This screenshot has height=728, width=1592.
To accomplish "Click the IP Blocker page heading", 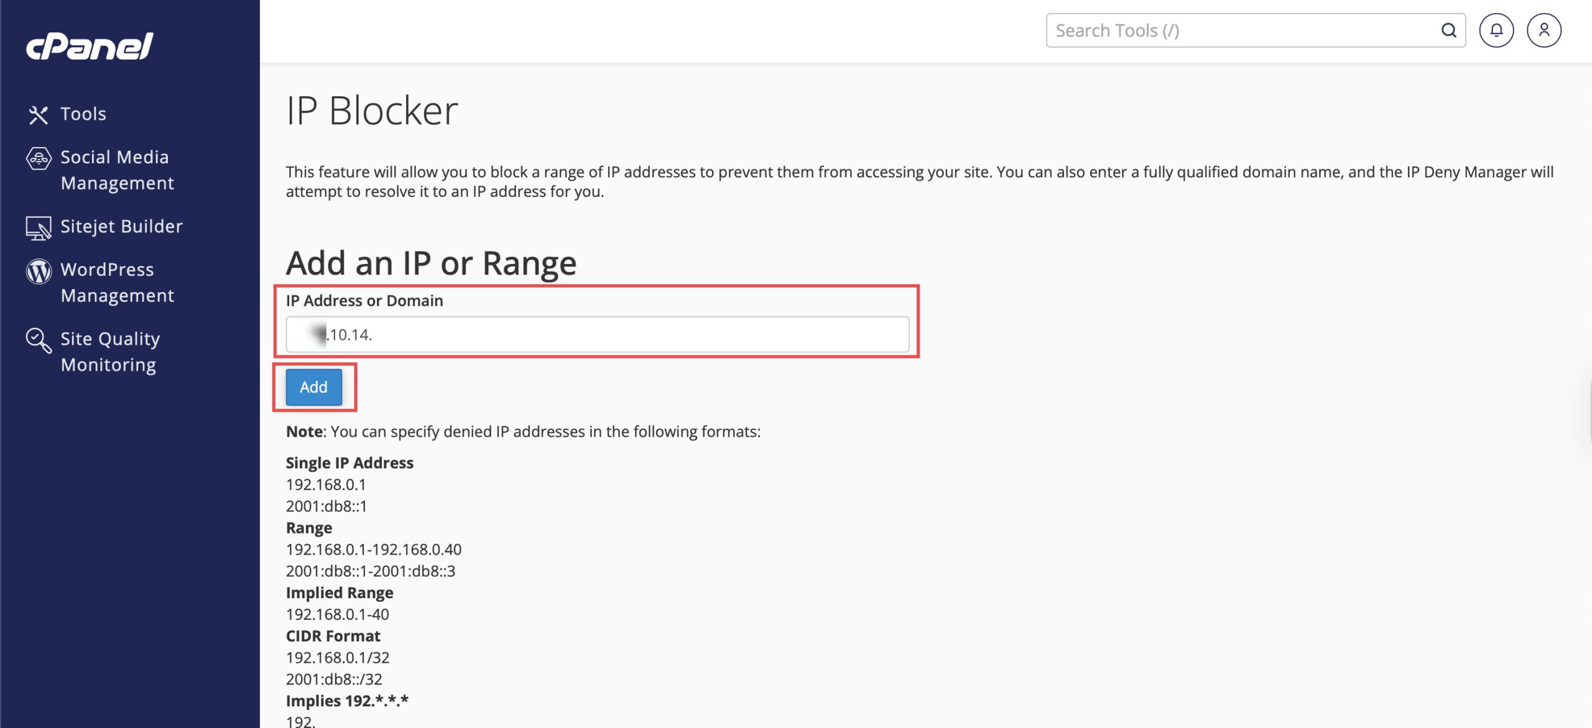I will tap(372, 111).
